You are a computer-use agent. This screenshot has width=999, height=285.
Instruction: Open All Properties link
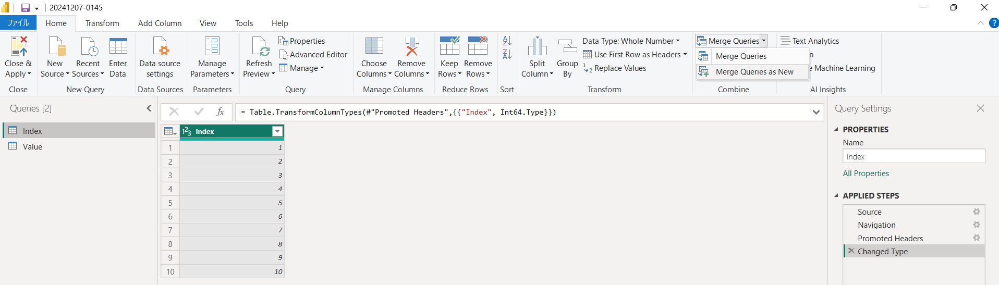pyautogui.click(x=866, y=173)
